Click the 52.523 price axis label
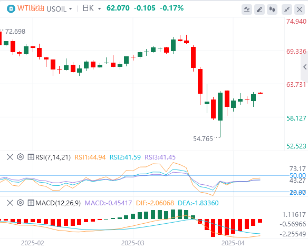Image resolution: width=308 pixels, height=249 pixels. (296, 146)
